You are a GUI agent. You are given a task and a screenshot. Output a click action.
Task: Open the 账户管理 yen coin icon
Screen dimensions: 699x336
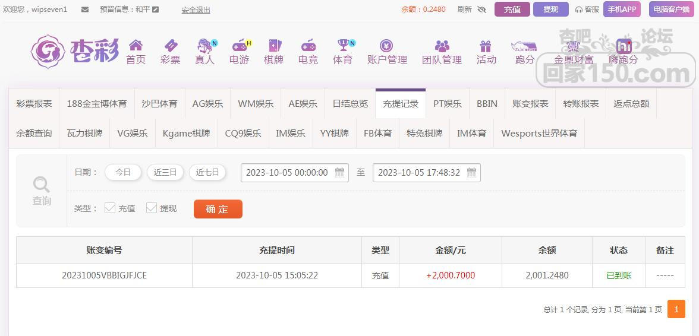tap(386, 45)
